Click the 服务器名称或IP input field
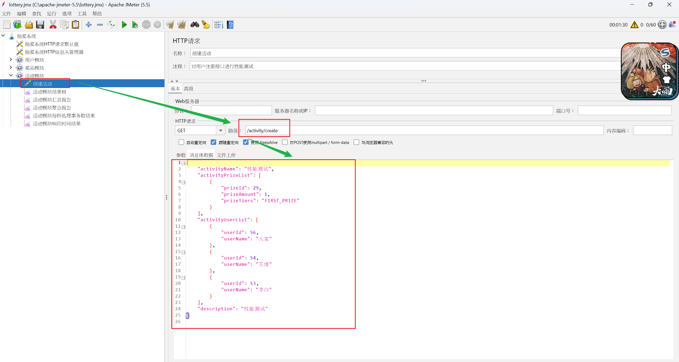Screen dimensions: 679x362 coord(434,111)
